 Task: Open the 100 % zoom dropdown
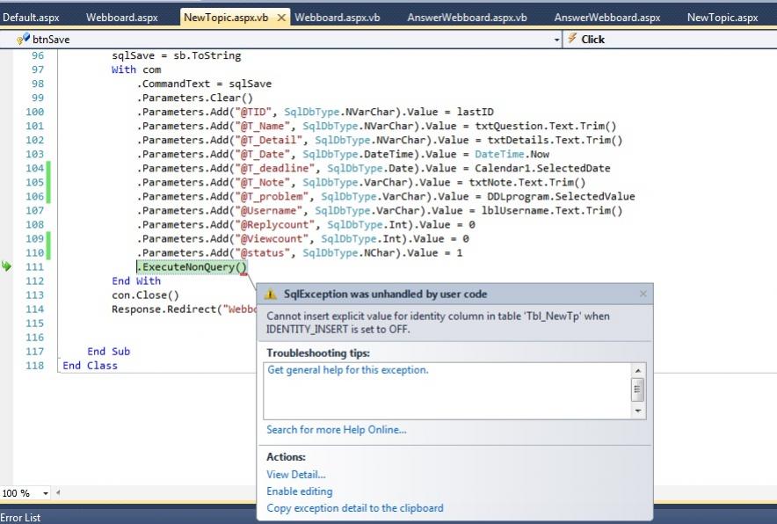[x=46, y=493]
